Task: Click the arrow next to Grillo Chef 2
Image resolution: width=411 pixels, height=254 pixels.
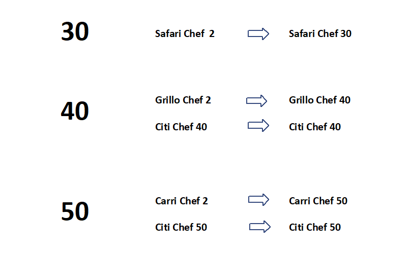Action: (256, 100)
